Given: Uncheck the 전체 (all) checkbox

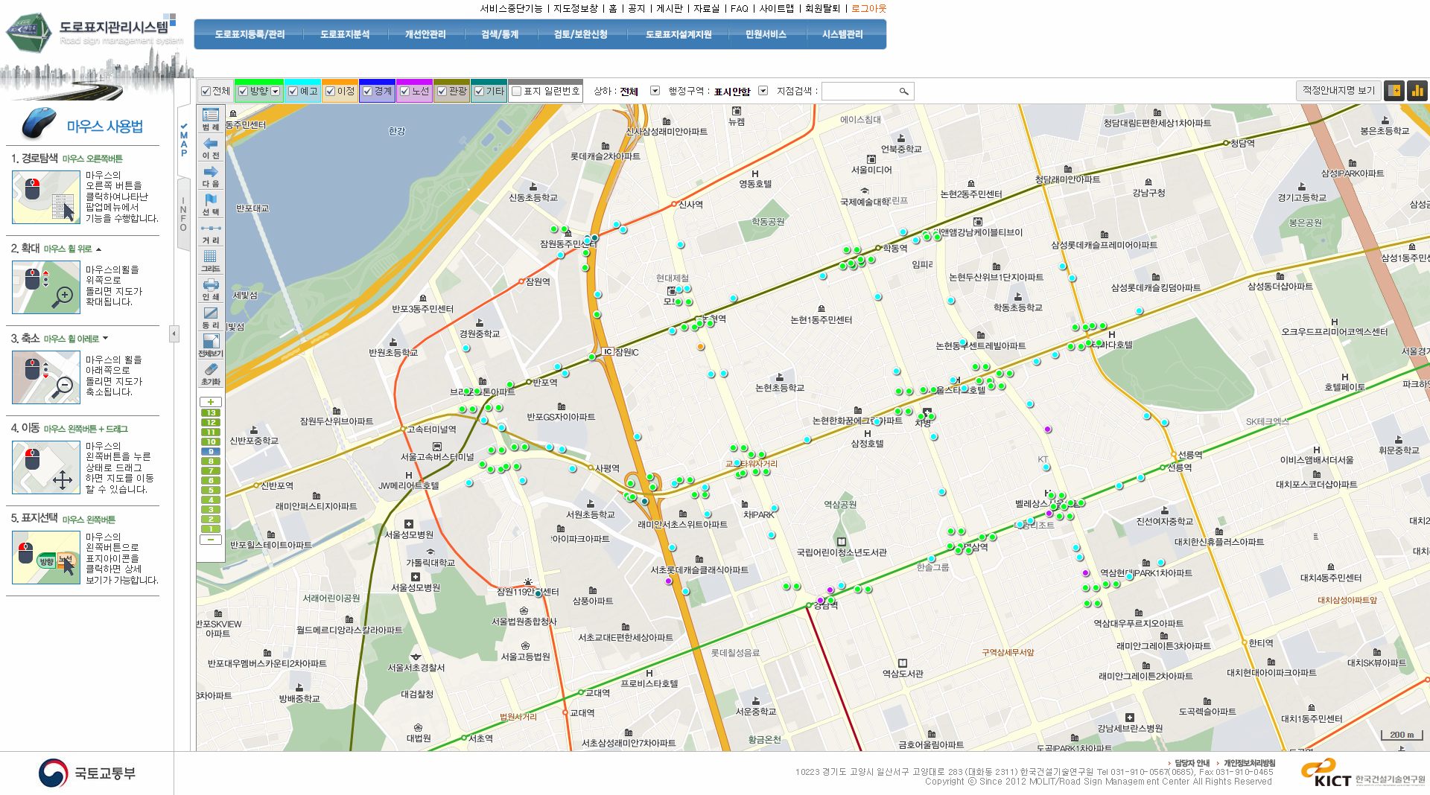Looking at the screenshot, I should pyautogui.click(x=206, y=92).
